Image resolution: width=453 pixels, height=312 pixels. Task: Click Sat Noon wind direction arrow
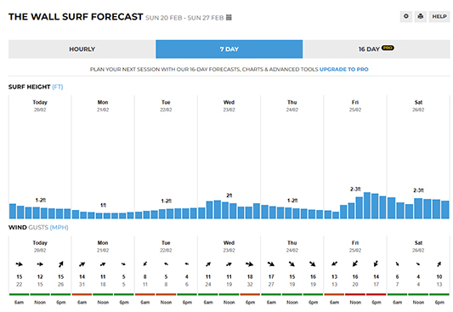(418, 264)
